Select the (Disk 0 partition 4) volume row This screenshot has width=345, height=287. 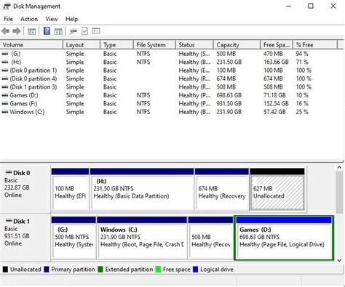tap(170, 78)
